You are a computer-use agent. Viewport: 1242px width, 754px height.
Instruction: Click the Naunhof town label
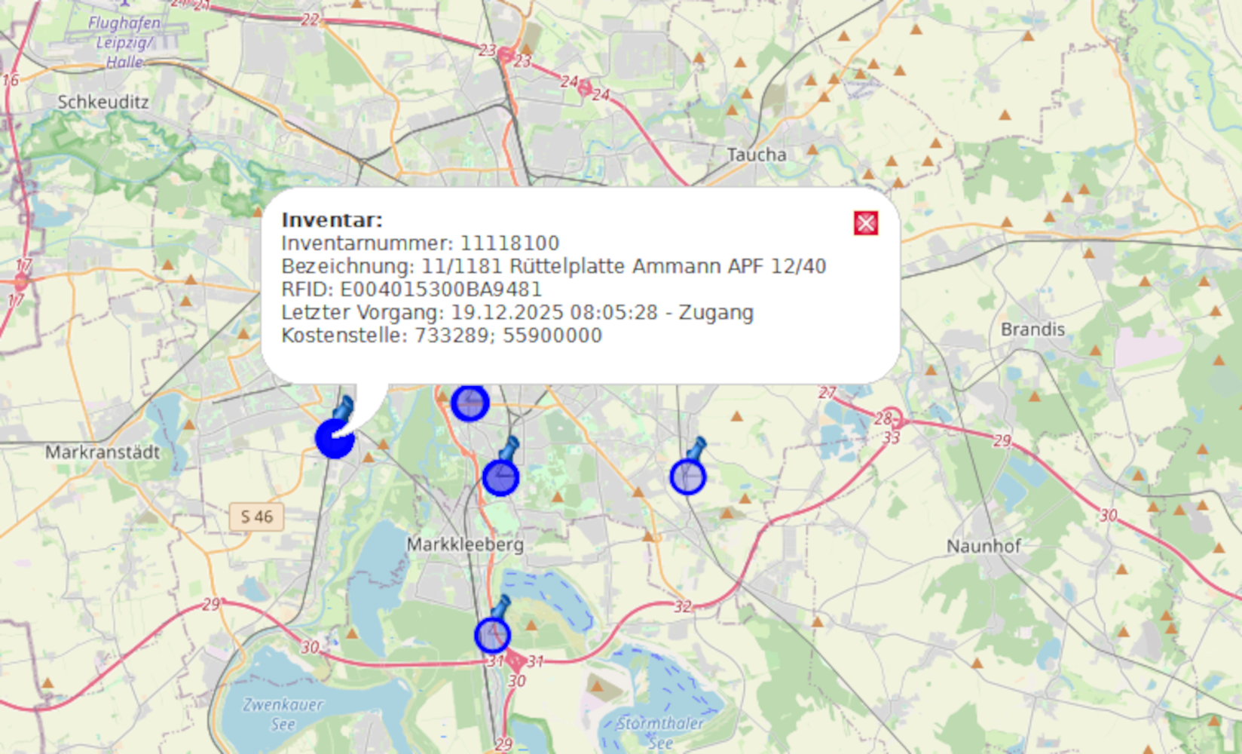(x=984, y=546)
